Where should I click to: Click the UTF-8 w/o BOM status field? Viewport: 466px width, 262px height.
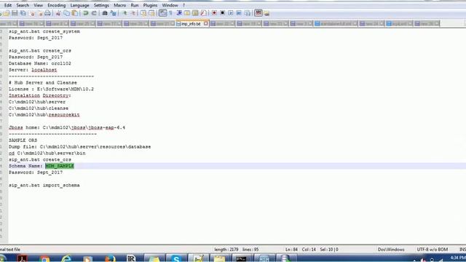pos(432,250)
